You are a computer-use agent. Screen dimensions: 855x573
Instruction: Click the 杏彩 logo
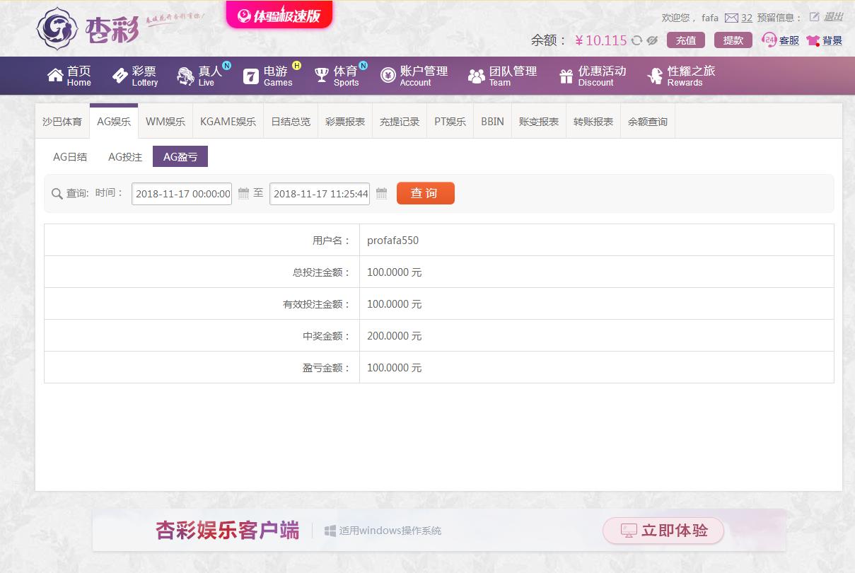86,28
